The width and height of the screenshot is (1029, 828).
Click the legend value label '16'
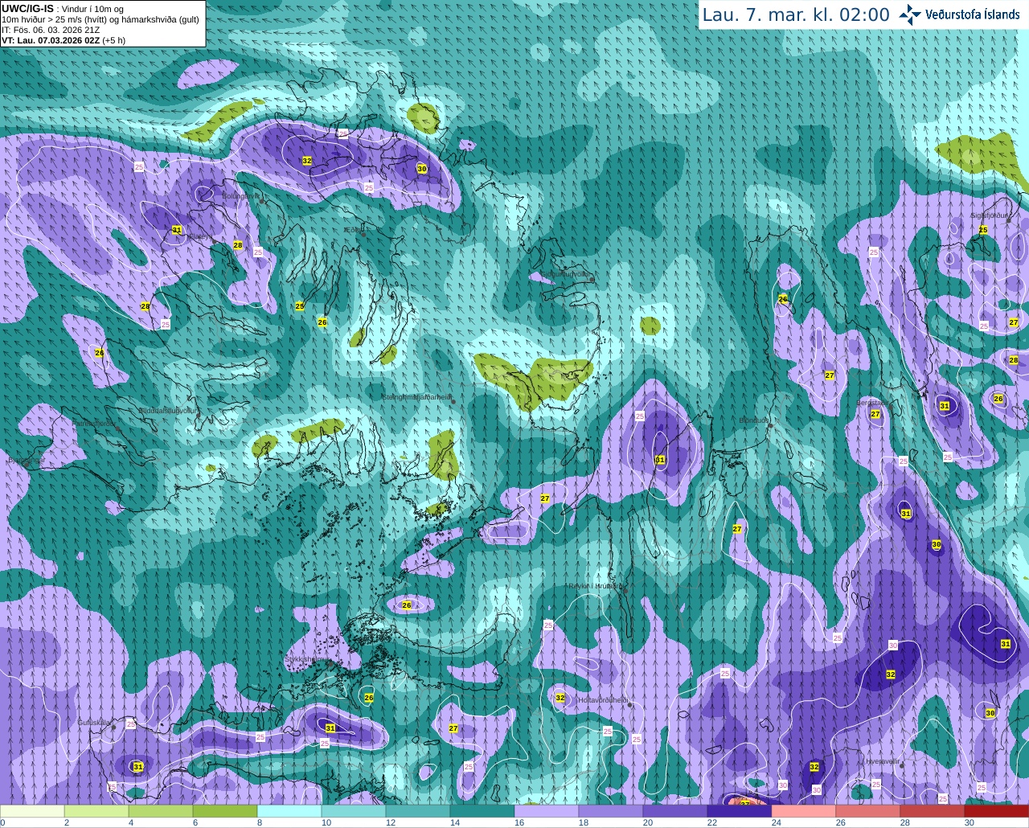point(519,822)
